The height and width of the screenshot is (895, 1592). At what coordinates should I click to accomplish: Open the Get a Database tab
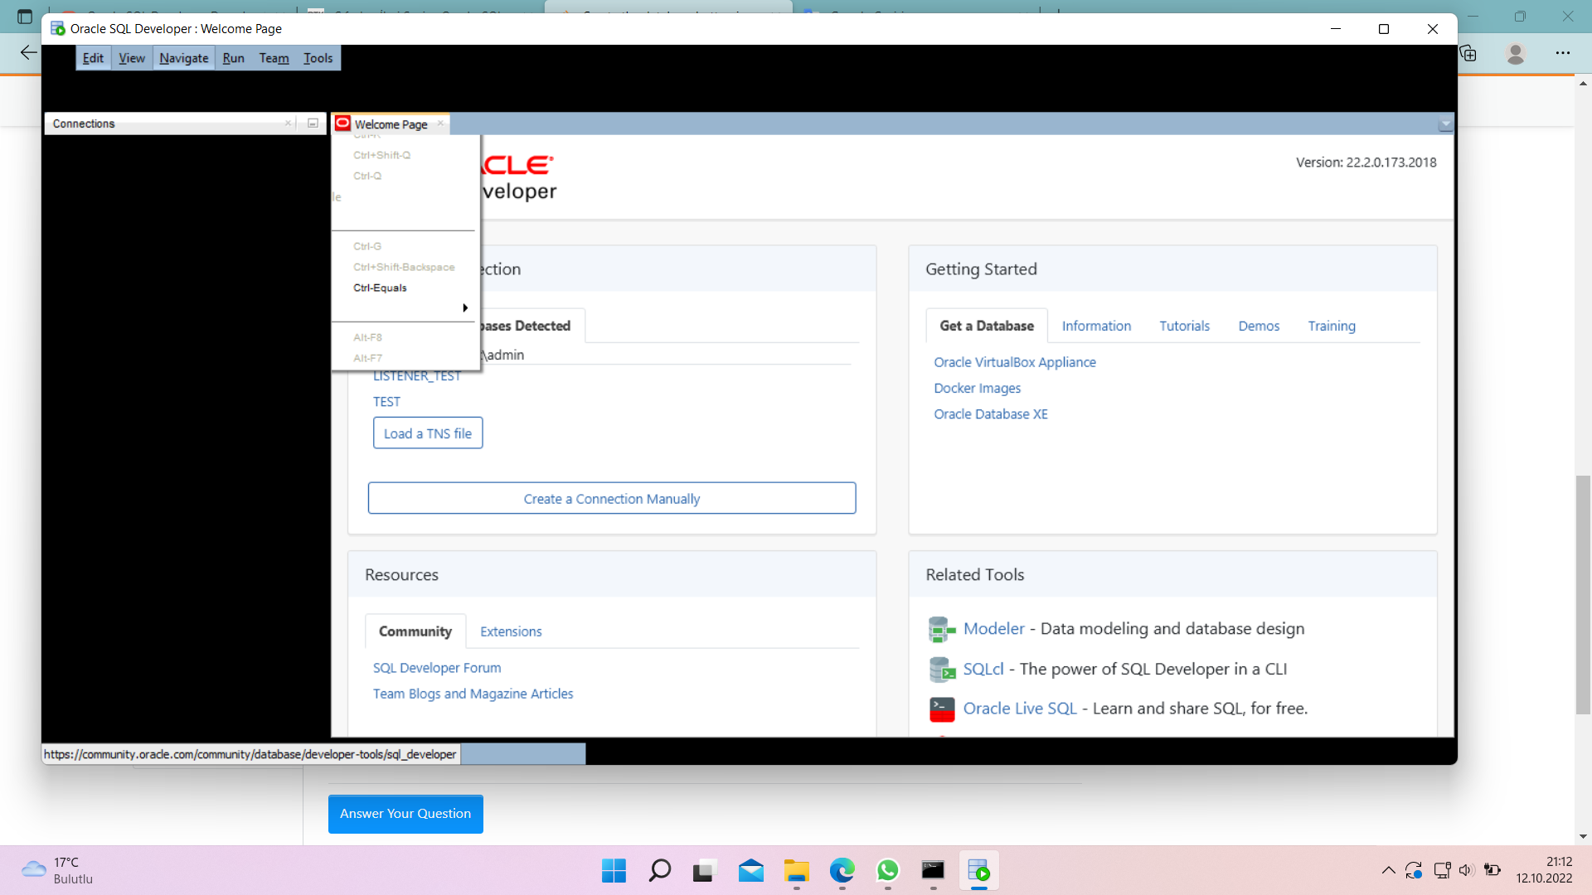(x=986, y=325)
